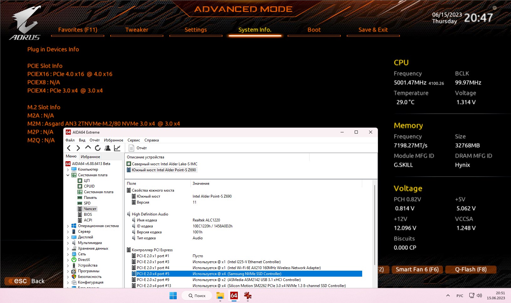Click the Значение column header
Viewport: 511px width, 303px height.
(276, 183)
